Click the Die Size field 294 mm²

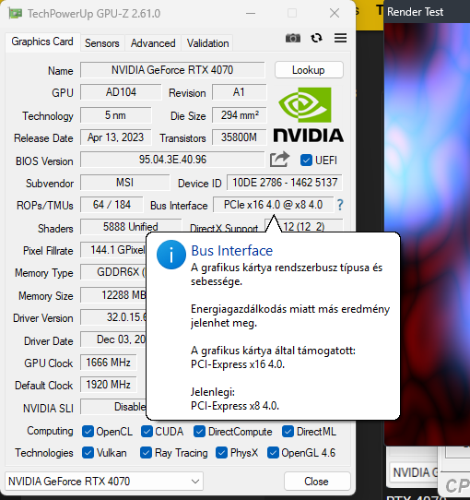coord(240,115)
